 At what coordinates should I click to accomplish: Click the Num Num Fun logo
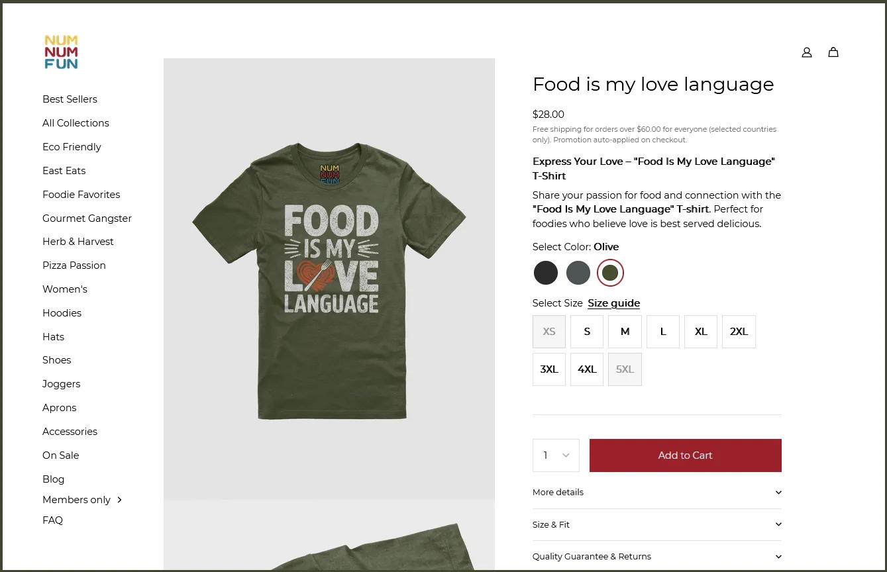pyautogui.click(x=61, y=52)
